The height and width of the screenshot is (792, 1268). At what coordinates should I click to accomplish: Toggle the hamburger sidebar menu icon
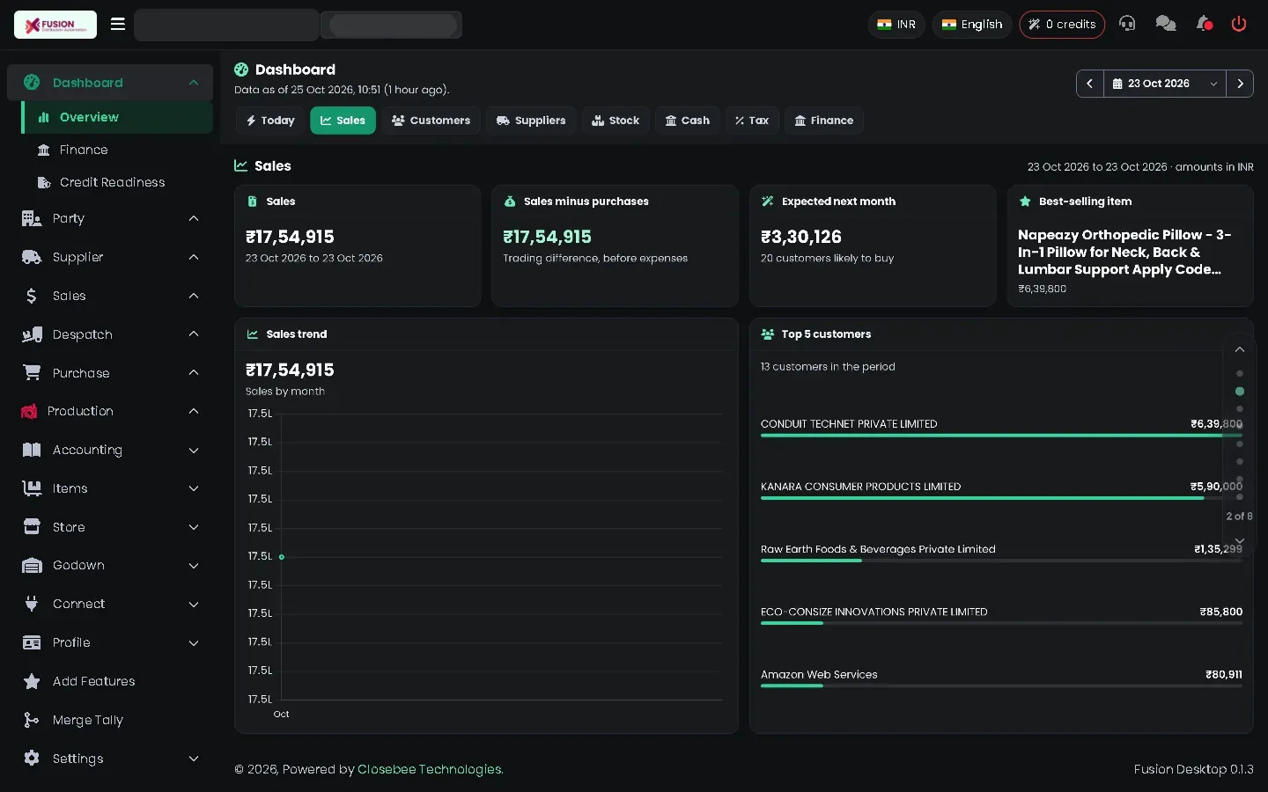(x=118, y=24)
